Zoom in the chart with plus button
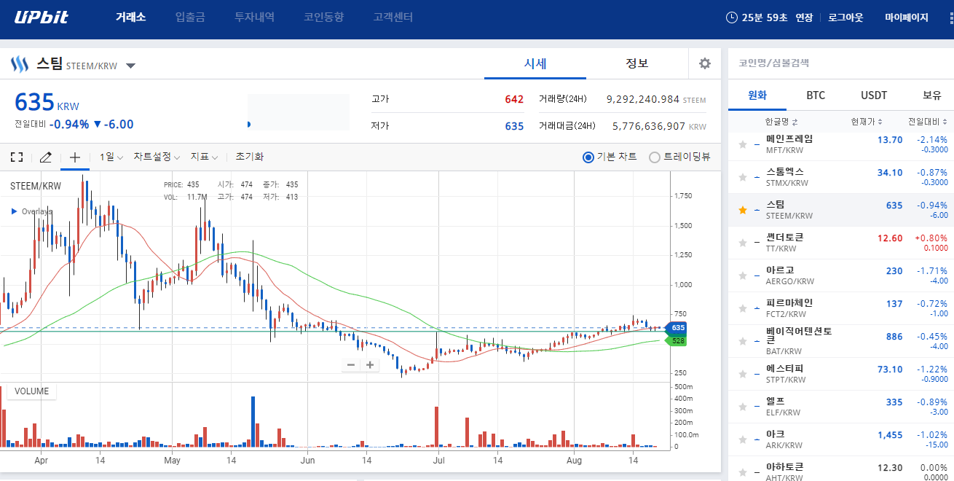Image resolution: width=954 pixels, height=481 pixels. pos(370,364)
